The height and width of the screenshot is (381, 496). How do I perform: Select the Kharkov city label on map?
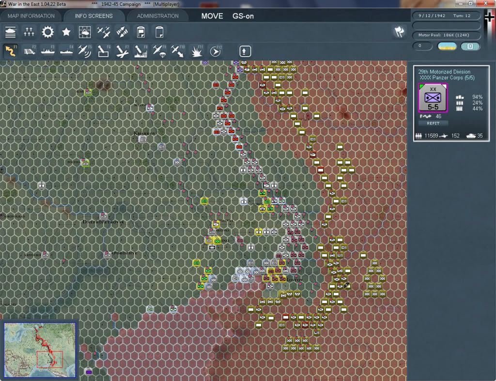click(x=144, y=133)
